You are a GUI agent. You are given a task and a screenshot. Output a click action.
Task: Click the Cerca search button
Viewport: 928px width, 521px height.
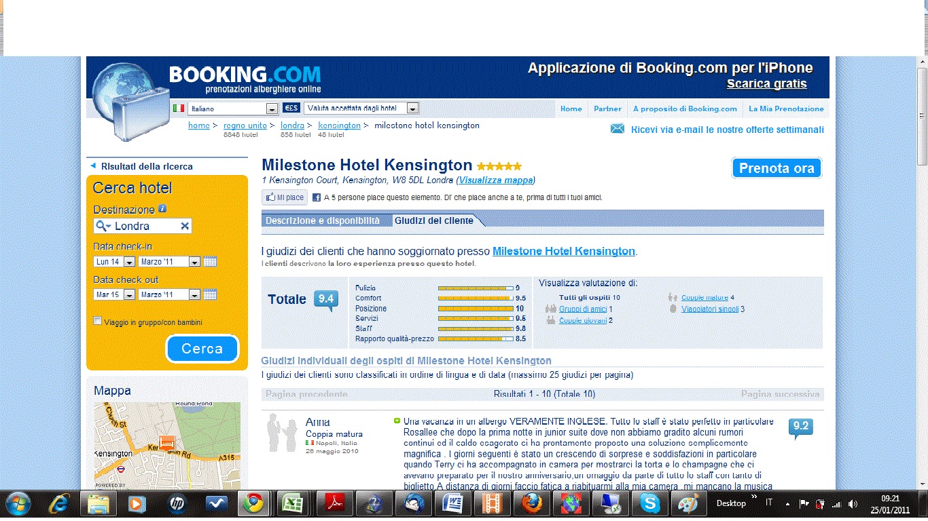[202, 349]
